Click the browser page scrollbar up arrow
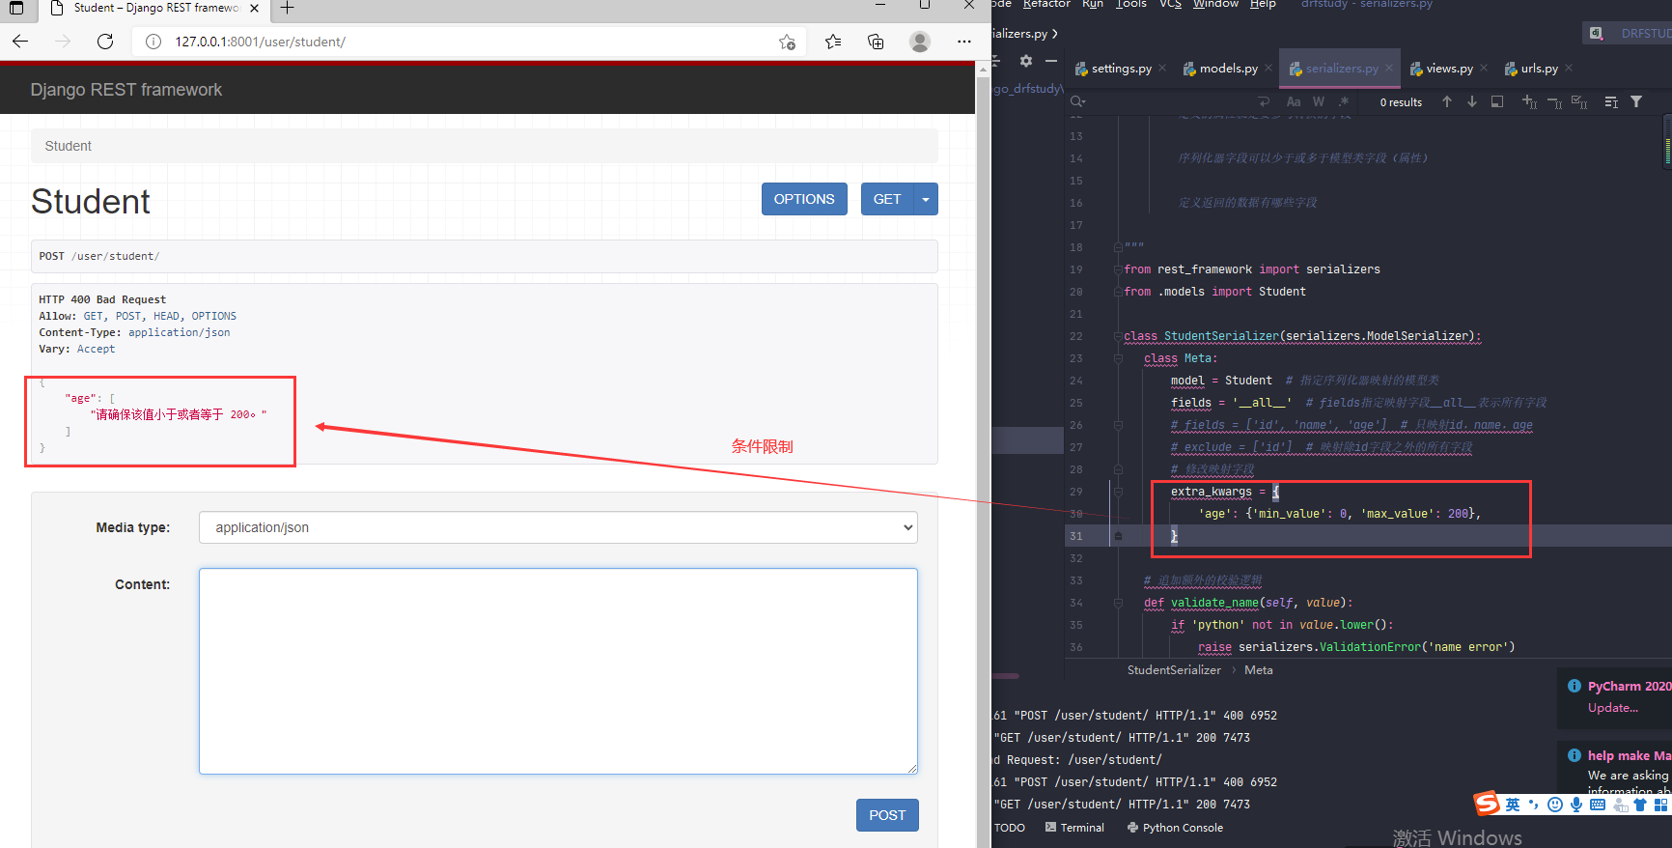Image resolution: width=1672 pixels, height=848 pixels. 984,70
